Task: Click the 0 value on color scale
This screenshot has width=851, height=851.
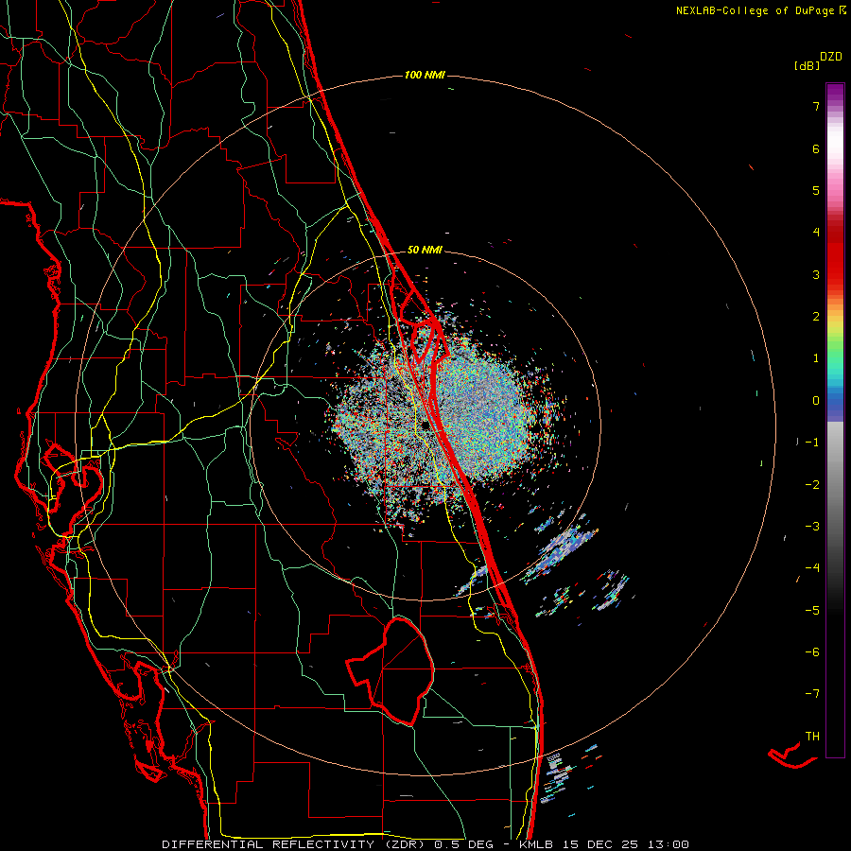Action: pos(816,401)
